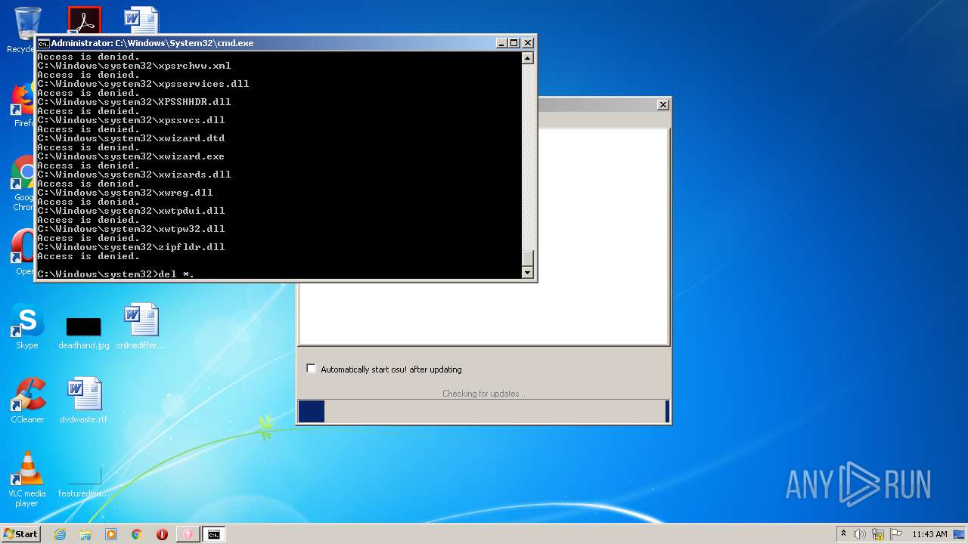Open the volume speaker tray icon
Image resolution: width=968 pixels, height=544 pixels.
(x=860, y=534)
